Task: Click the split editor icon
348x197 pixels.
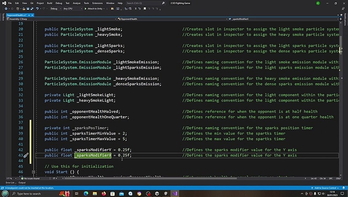Action: pos(341,19)
